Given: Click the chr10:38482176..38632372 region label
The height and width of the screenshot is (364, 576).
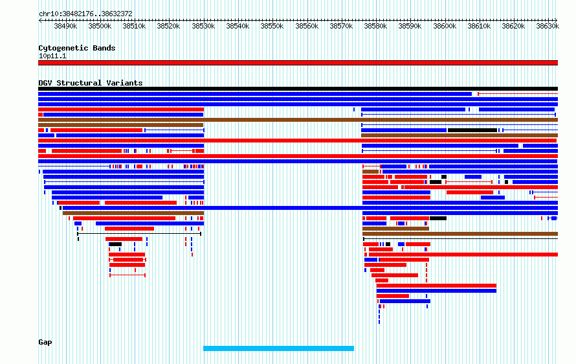Looking at the screenshot, I should (x=85, y=14).
